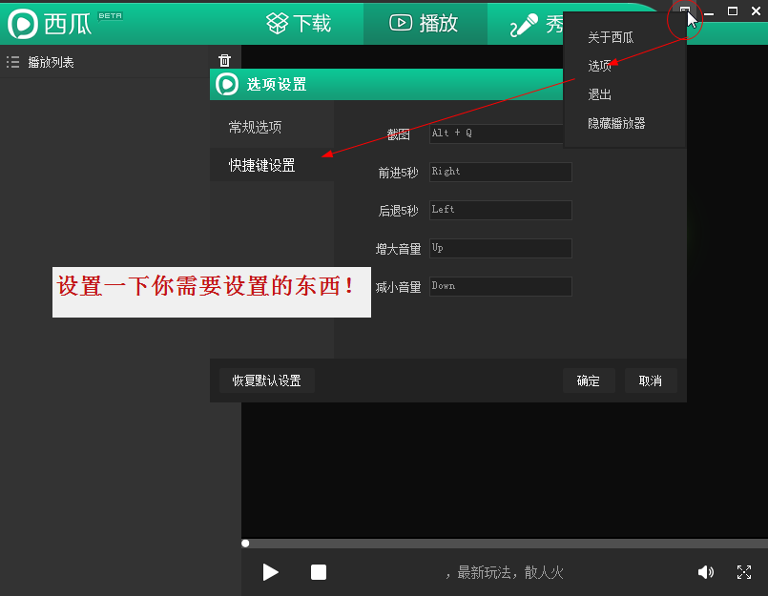This screenshot has height=596, width=768.
Task: Click the 选项设置 dialog logo icon
Action: [227, 84]
